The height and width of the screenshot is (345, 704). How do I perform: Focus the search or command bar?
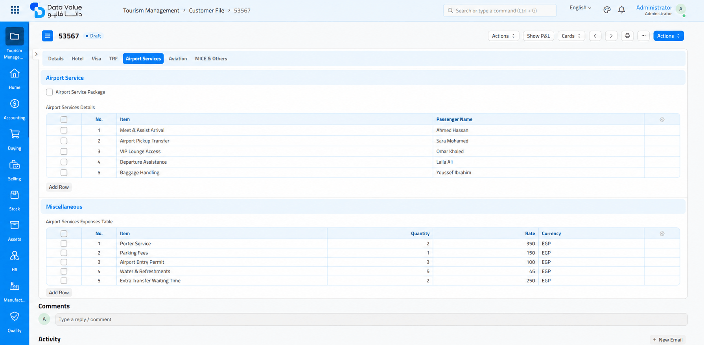point(500,11)
